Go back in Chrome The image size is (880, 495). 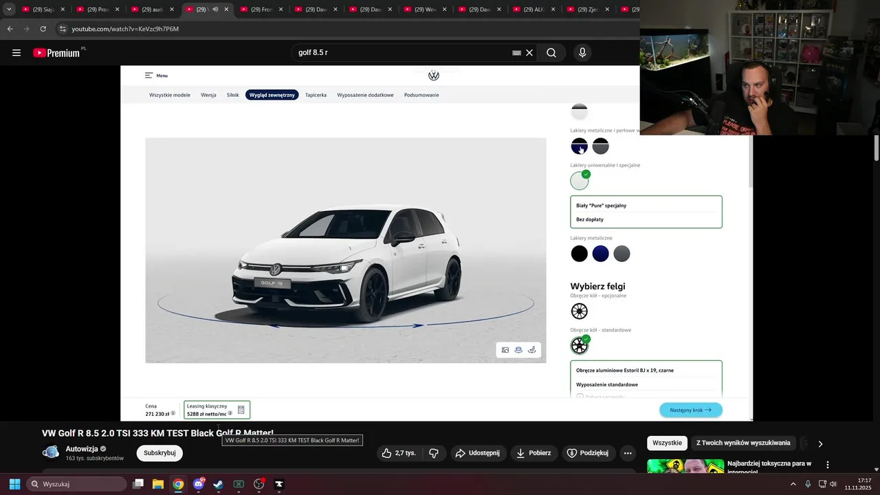click(x=10, y=29)
